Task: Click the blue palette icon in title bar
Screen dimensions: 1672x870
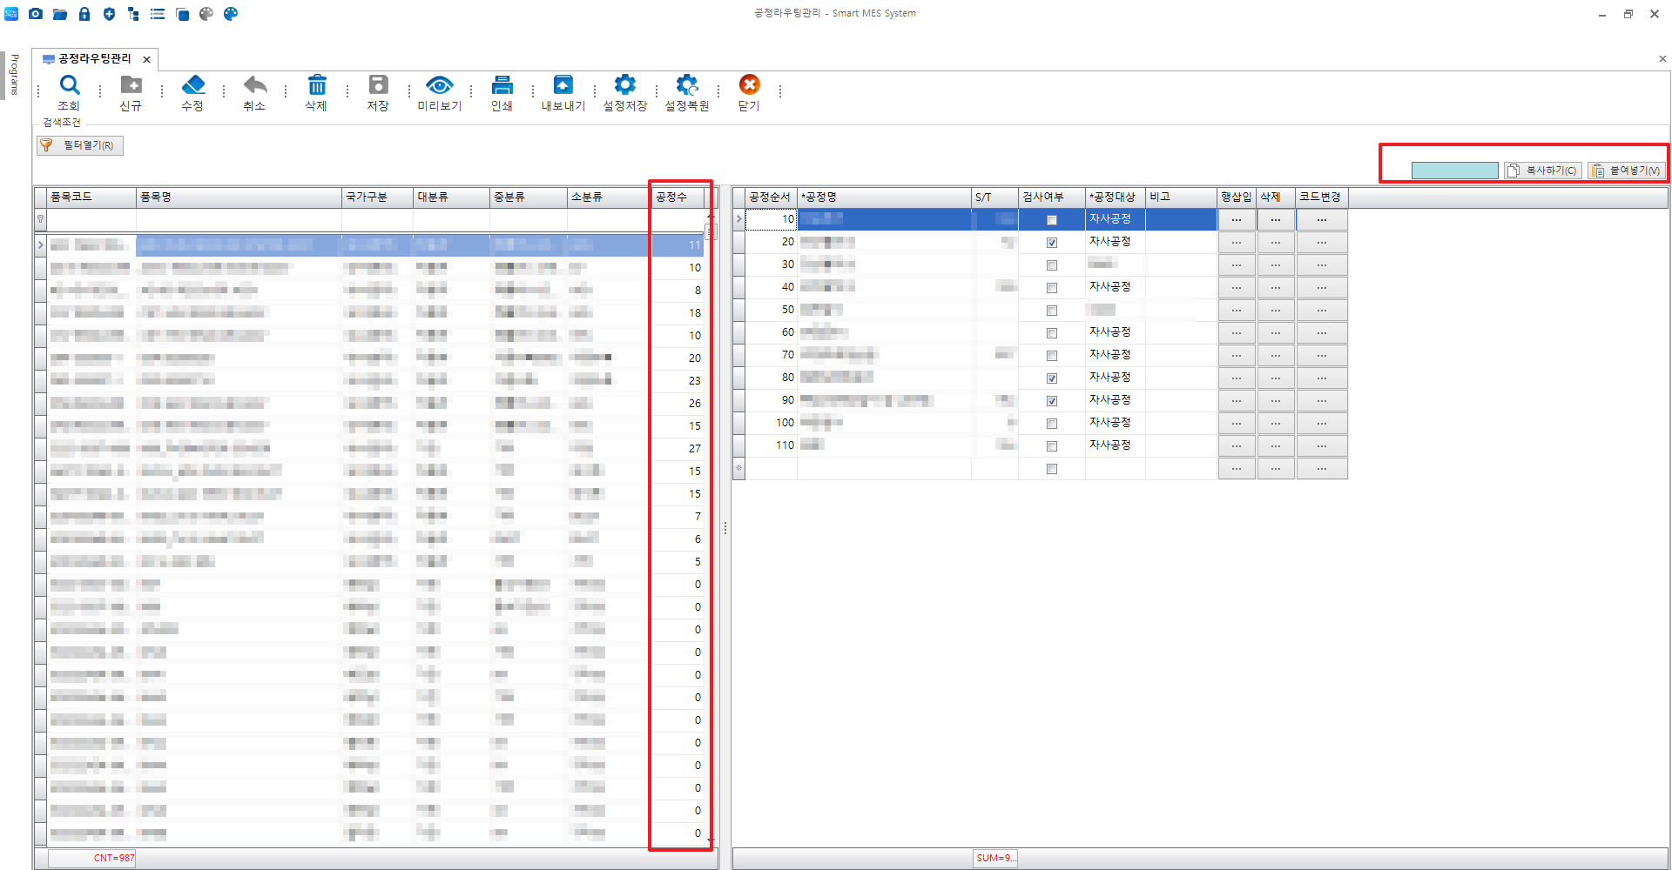Action: [231, 14]
